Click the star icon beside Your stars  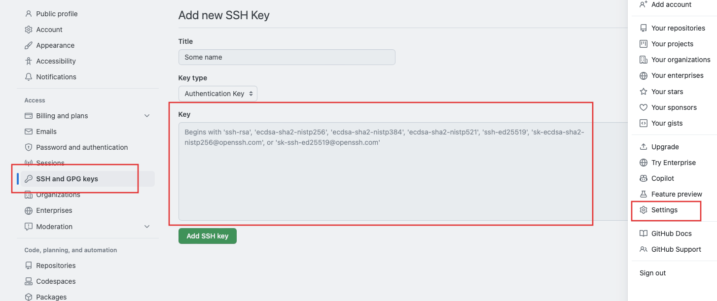coord(643,92)
